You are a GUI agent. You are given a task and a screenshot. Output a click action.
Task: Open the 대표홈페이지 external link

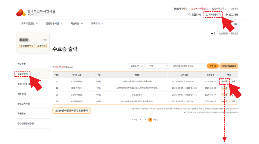(x=180, y=9)
